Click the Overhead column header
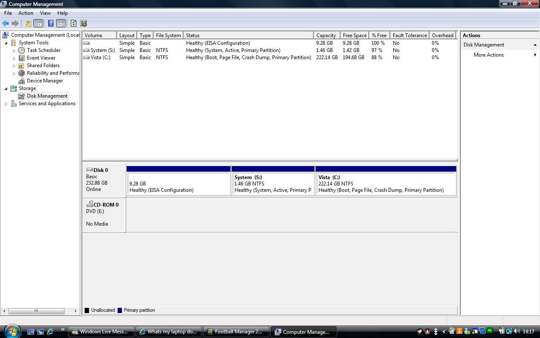The width and height of the screenshot is (540, 338). [x=443, y=35]
